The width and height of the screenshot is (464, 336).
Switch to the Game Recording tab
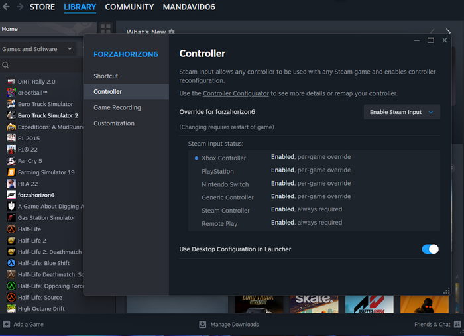(117, 107)
